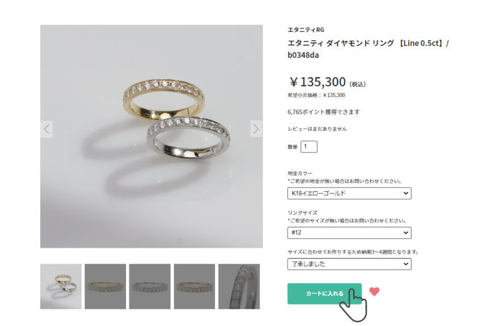483x326 pixels.
Task: Show the previous product image
Action: tap(47, 129)
